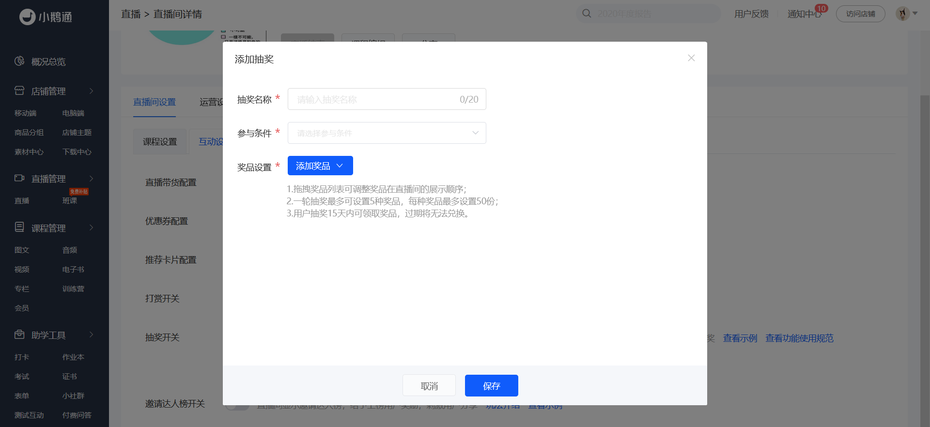
Task: Click the 保存 button
Action: click(x=491, y=385)
